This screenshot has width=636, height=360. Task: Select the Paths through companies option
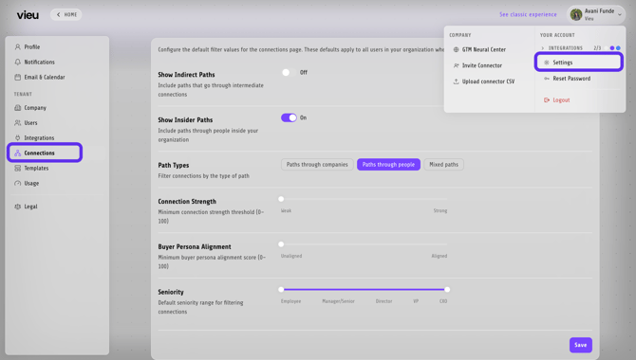coord(317,165)
